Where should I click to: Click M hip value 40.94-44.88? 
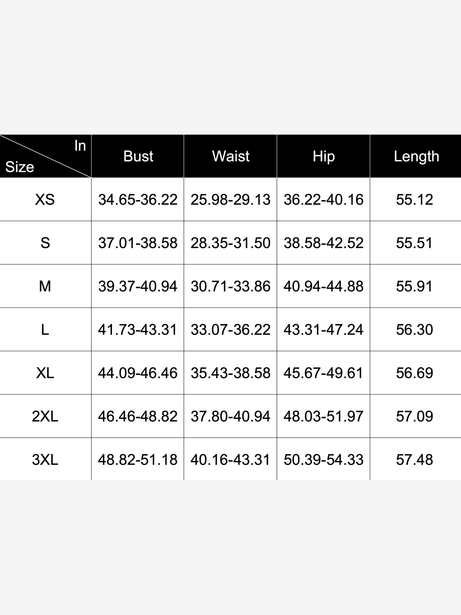pyautogui.click(x=323, y=286)
